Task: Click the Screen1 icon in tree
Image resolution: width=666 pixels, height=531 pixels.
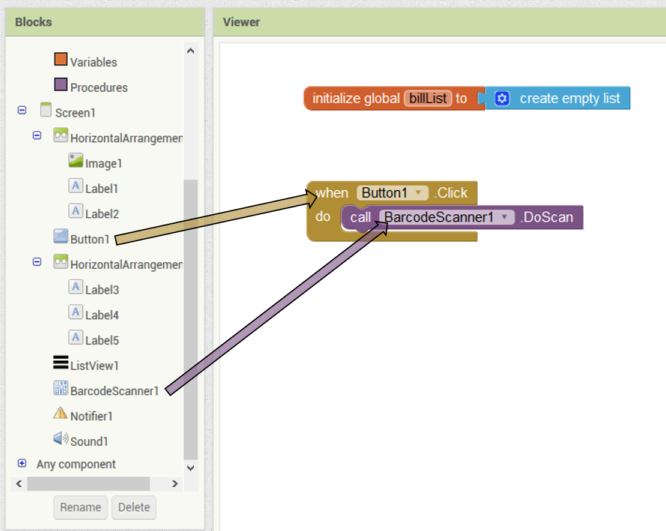Action: (x=46, y=110)
